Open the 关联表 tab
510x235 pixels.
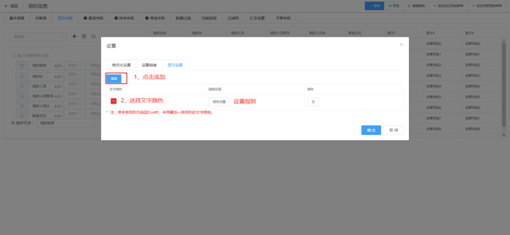coord(41,18)
